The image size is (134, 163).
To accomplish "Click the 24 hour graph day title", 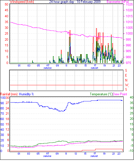I will (x=75, y=2).
